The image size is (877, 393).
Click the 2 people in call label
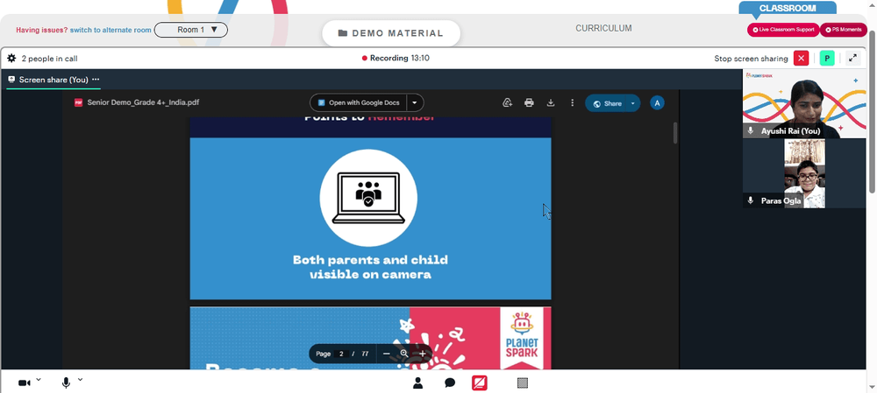[49, 59]
